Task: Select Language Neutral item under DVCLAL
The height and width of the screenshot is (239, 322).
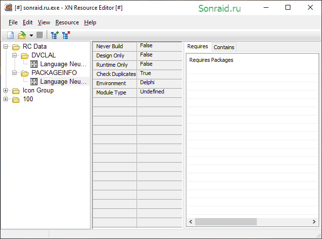Action: [63, 64]
